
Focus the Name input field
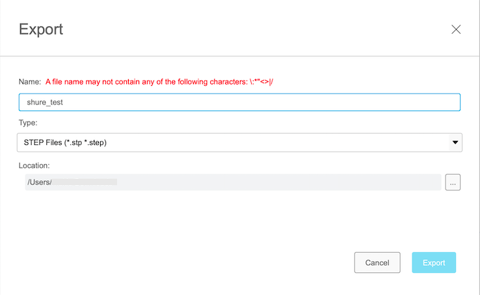pyautogui.click(x=239, y=102)
